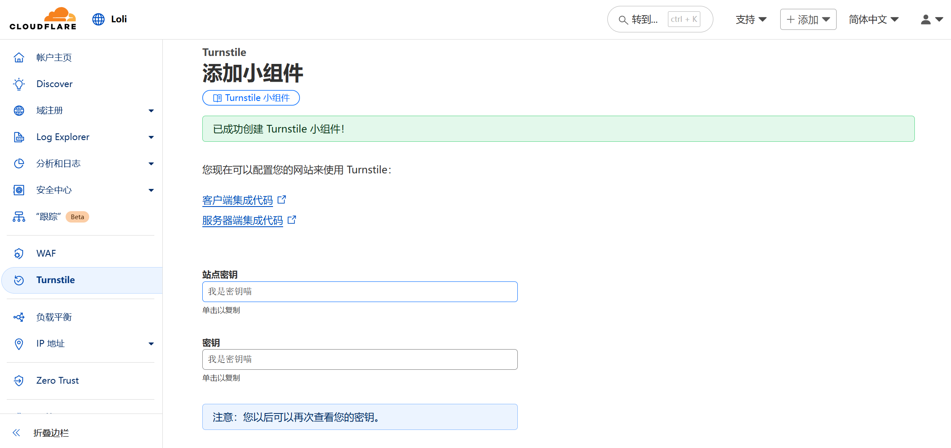Click the Log Explorer document icon
The image size is (951, 448).
coord(19,137)
